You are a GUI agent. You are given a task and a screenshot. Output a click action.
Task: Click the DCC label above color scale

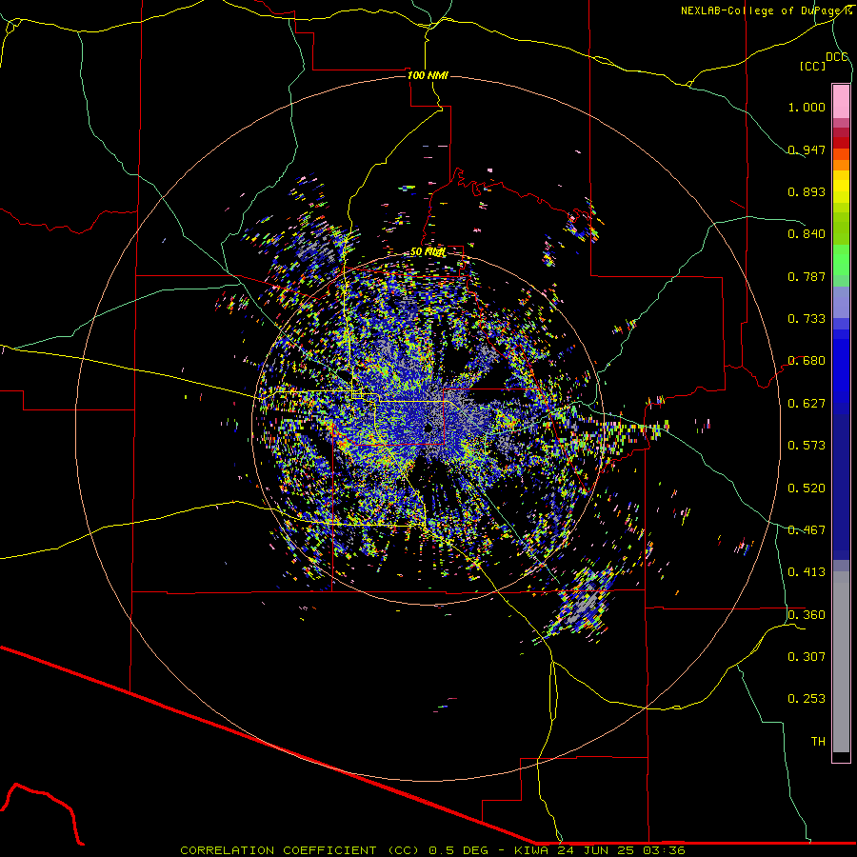coord(837,57)
